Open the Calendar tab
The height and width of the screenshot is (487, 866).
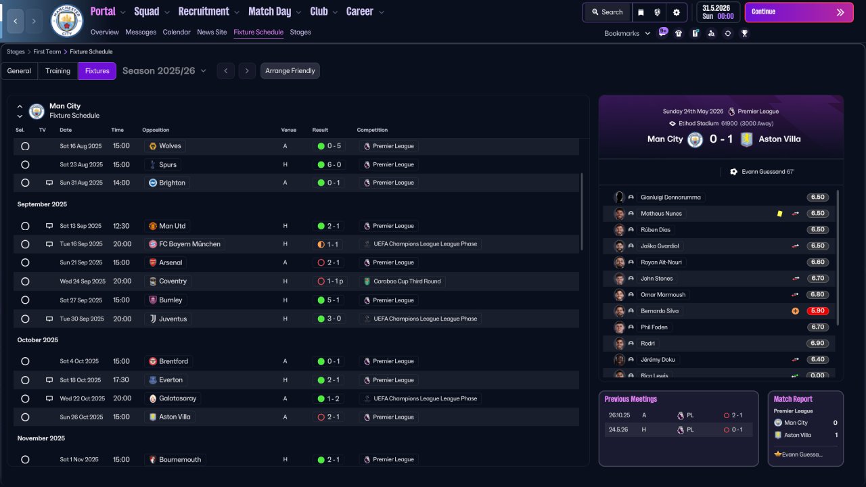point(177,32)
